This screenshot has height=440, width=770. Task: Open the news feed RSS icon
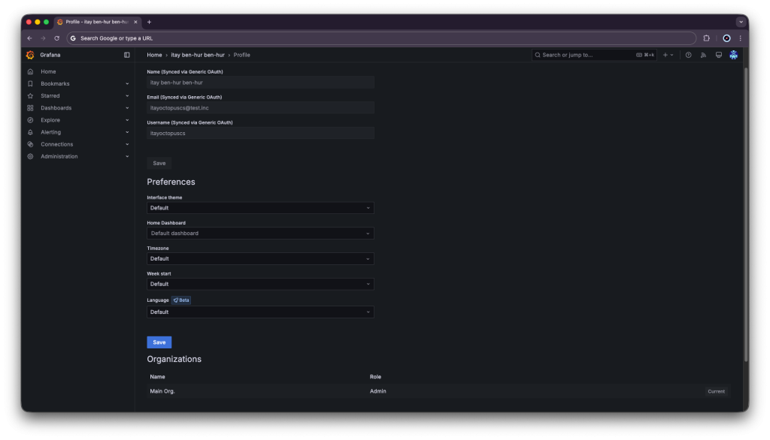pyautogui.click(x=704, y=55)
